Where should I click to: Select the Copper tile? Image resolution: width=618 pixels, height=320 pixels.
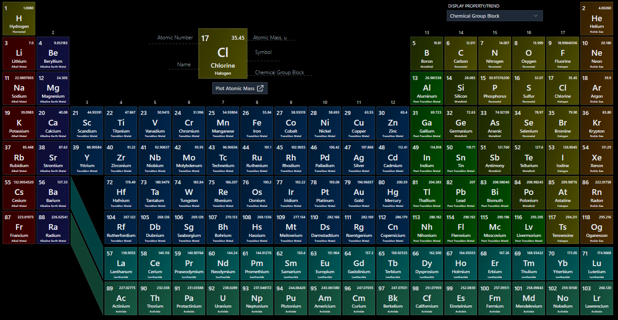pos(359,123)
